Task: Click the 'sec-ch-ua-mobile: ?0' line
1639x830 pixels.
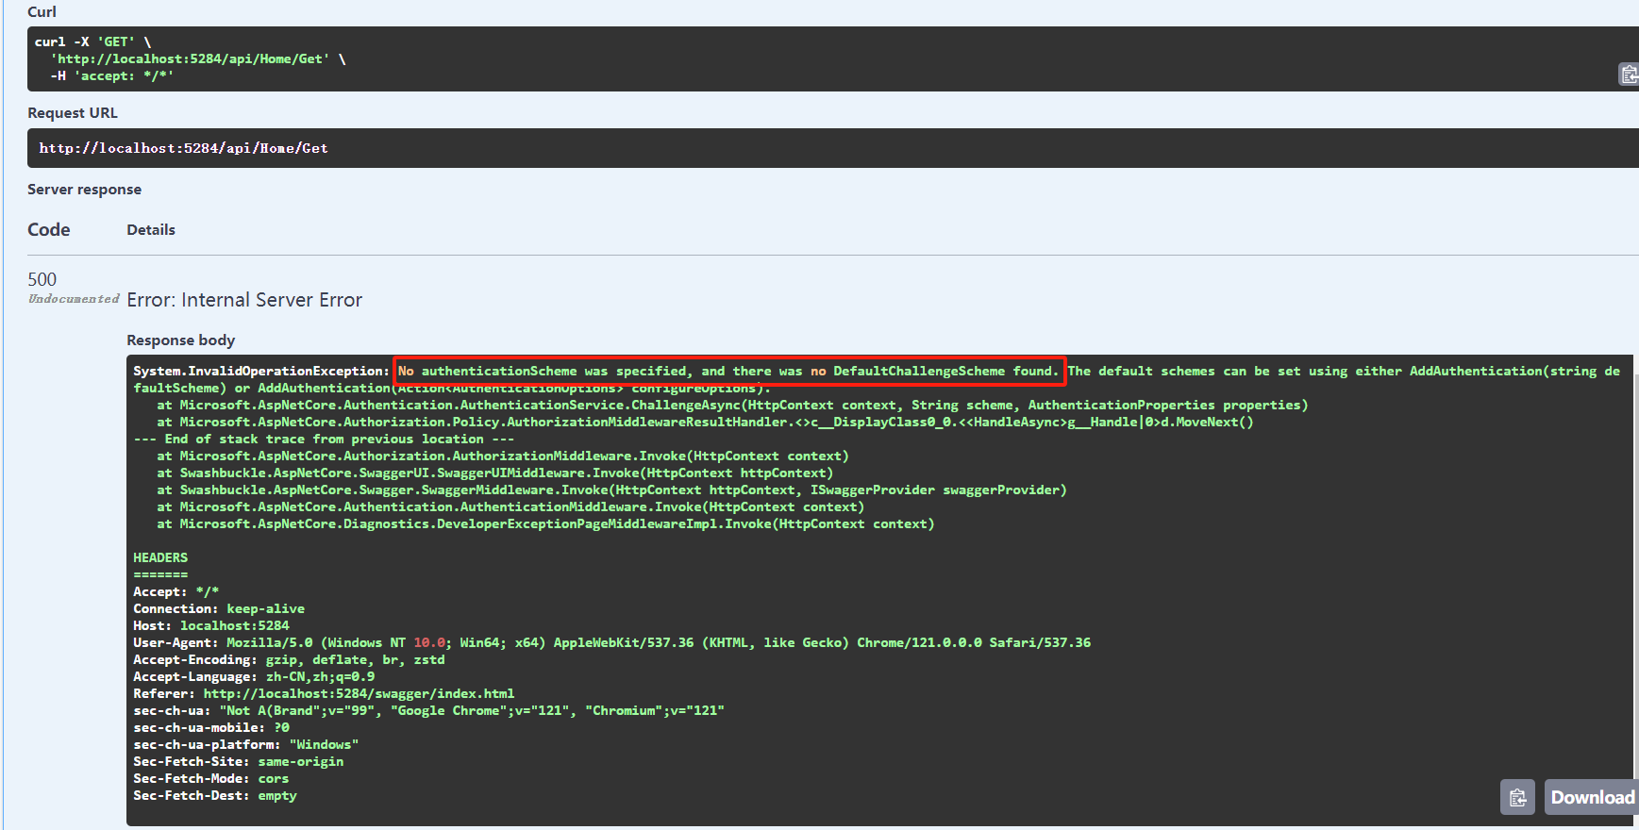Action: coord(211,727)
